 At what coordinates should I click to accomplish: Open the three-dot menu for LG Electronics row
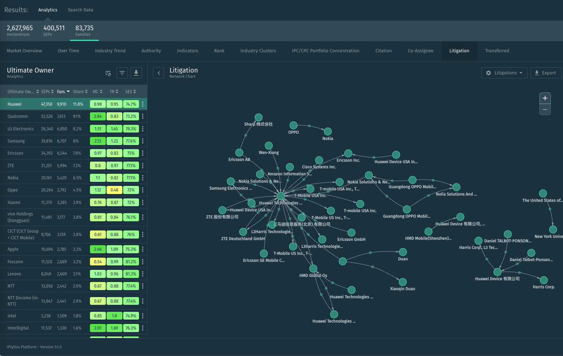[143, 129]
